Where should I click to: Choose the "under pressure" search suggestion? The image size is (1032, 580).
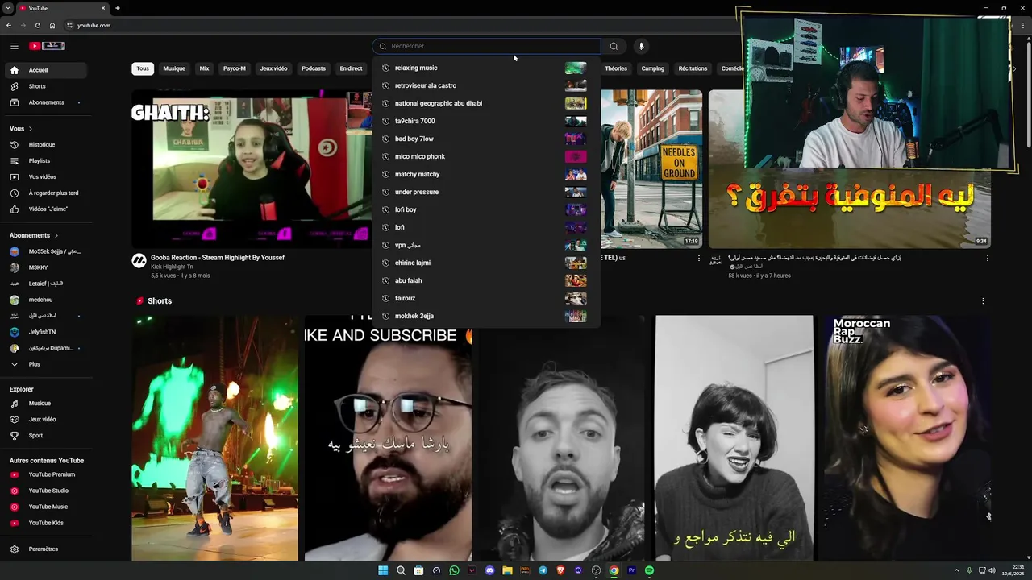(486, 192)
